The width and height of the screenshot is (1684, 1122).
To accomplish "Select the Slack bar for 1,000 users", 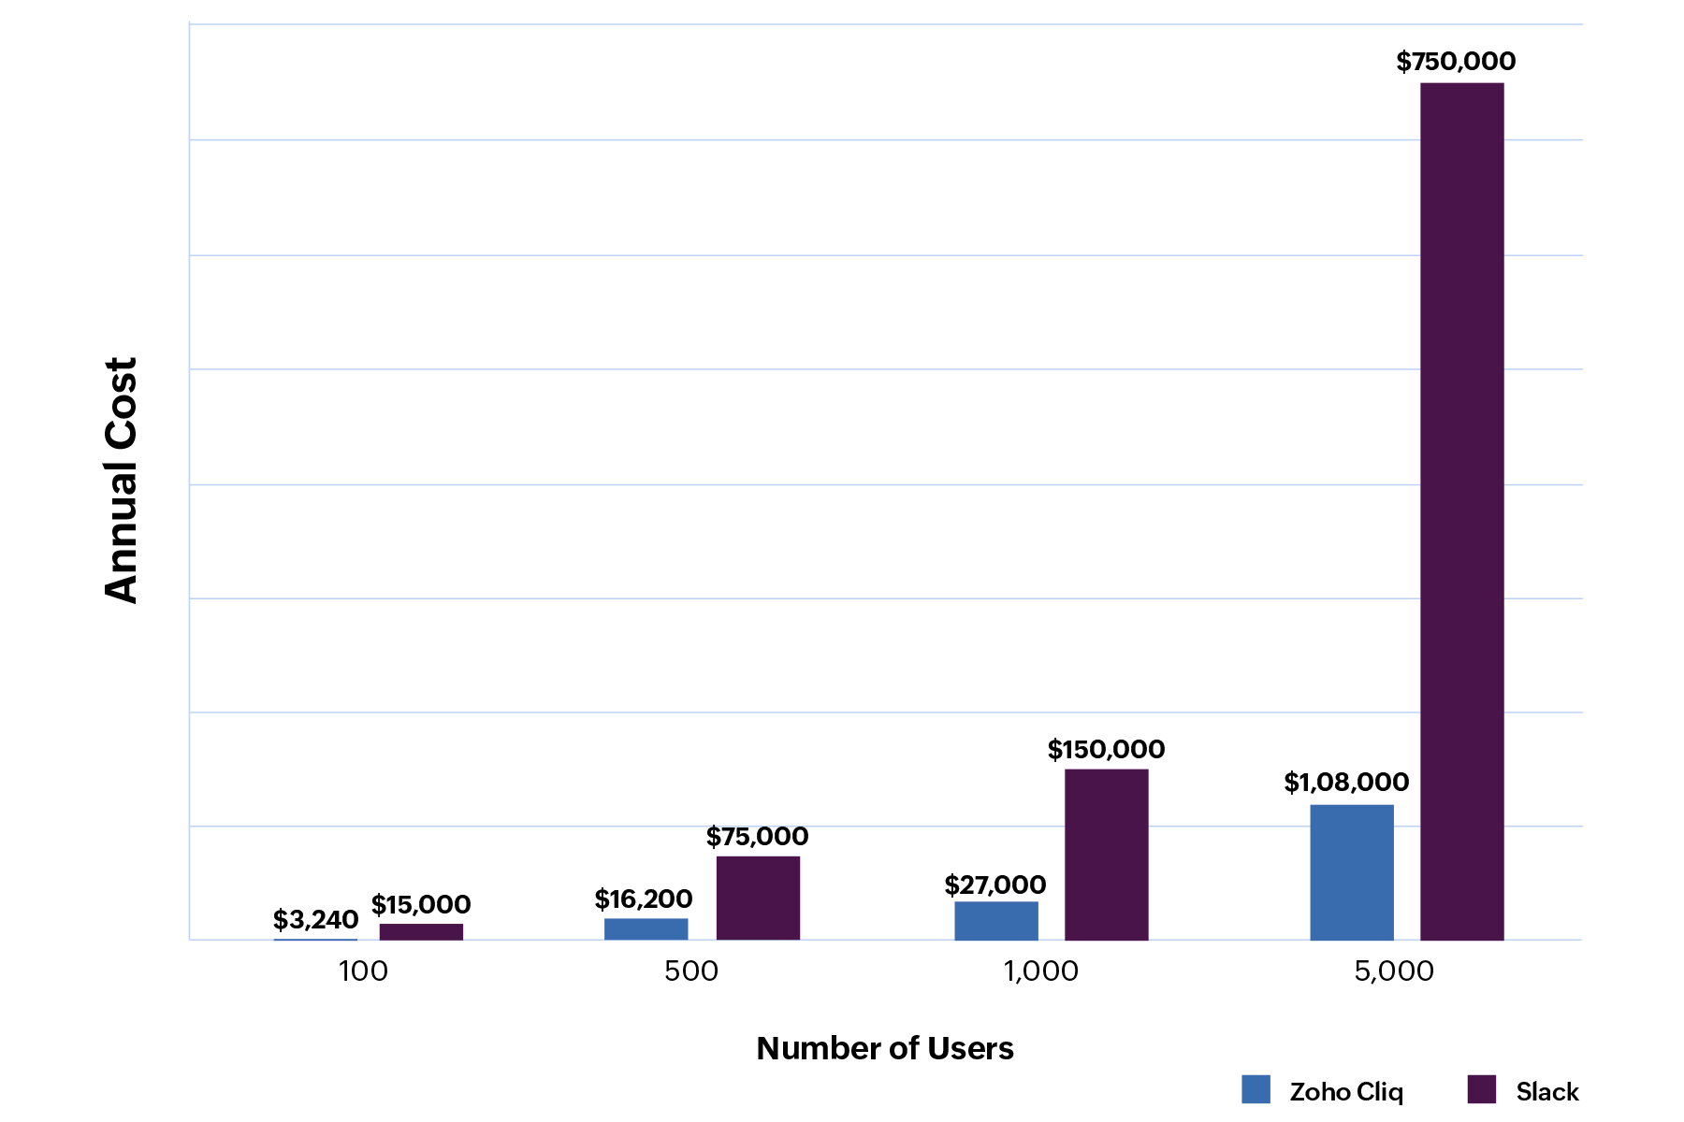I will tap(1106, 854).
